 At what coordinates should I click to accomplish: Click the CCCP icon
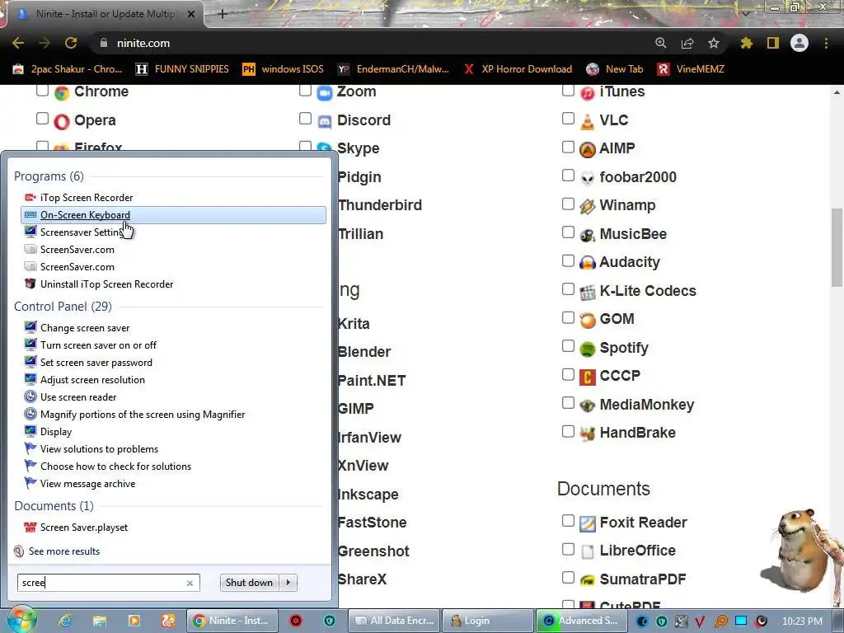tap(587, 377)
